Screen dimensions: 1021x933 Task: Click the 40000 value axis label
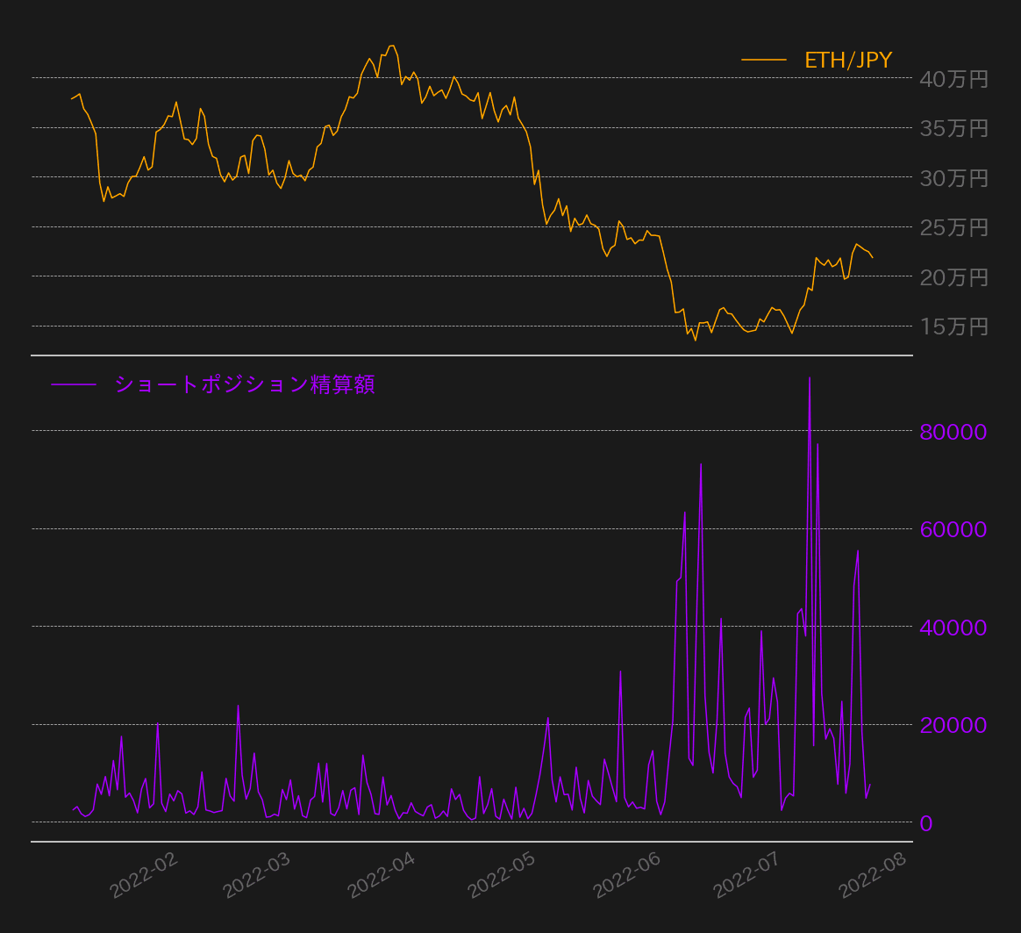click(x=953, y=628)
